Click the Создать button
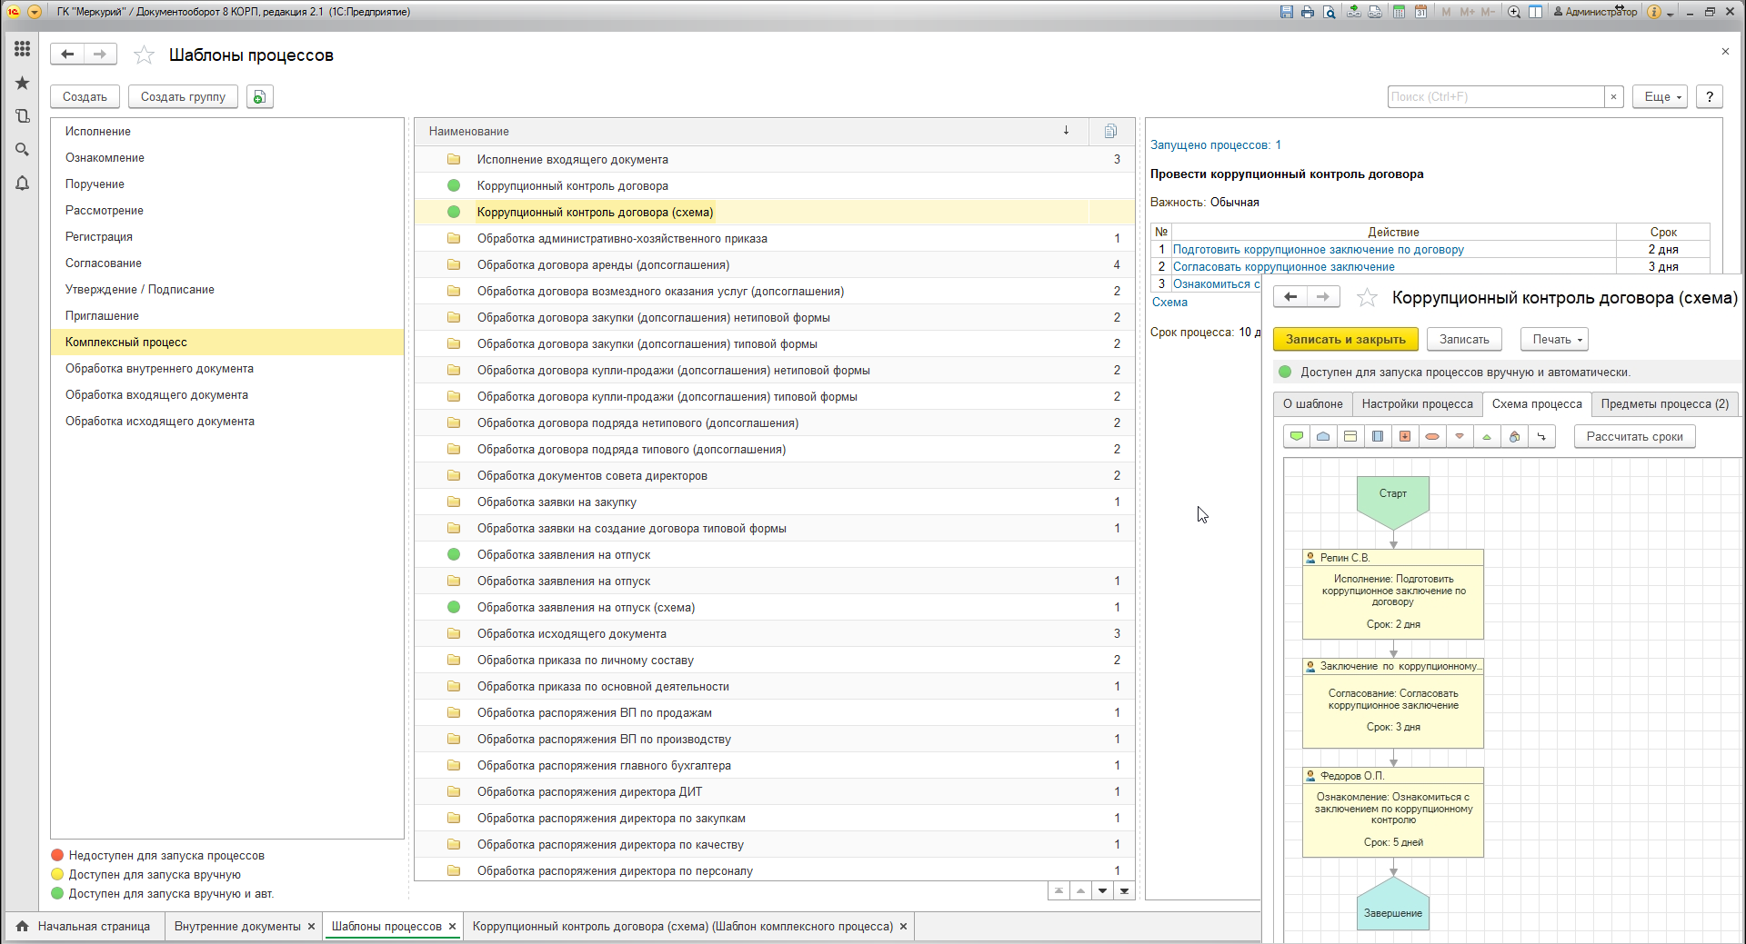This screenshot has height=944, width=1746. (x=85, y=96)
